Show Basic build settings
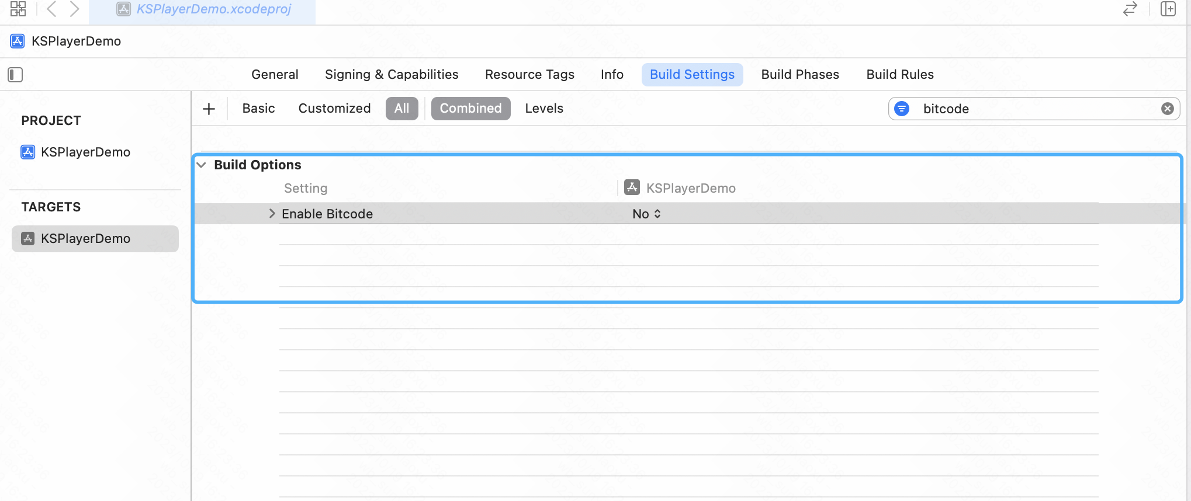Image resolution: width=1191 pixels, height=501 pixels. 258,109
